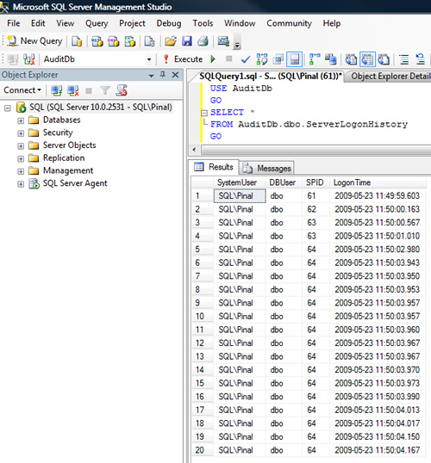The width and height of the screenshot is (431, 463).
Task: Click Uncomment selected lines icon
Action: (421, 59)
